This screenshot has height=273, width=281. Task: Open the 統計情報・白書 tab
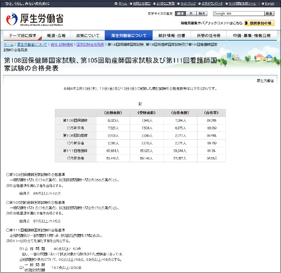171,36
